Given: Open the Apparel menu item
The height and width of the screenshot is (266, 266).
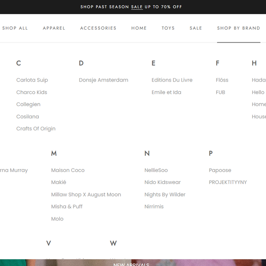Looking at the screenshot, I should (x=54, y=28).
